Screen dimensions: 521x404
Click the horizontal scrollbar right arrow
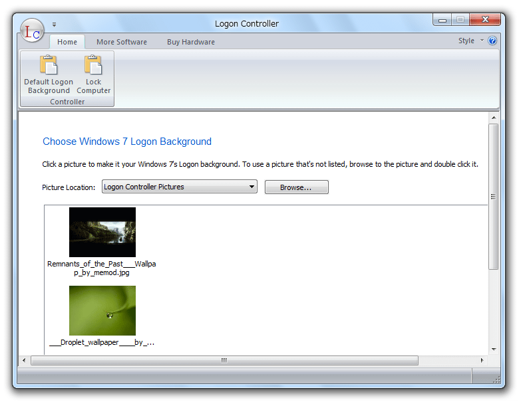point(482,360)
